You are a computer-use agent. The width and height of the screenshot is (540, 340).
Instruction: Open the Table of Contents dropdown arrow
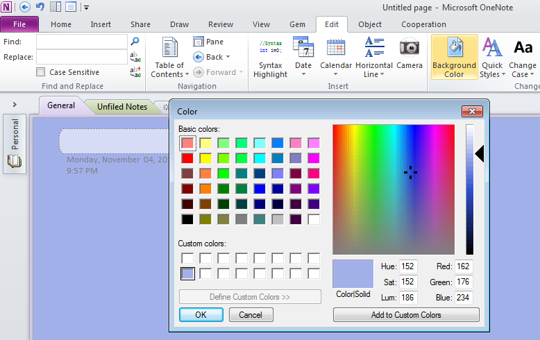(187, 74)
